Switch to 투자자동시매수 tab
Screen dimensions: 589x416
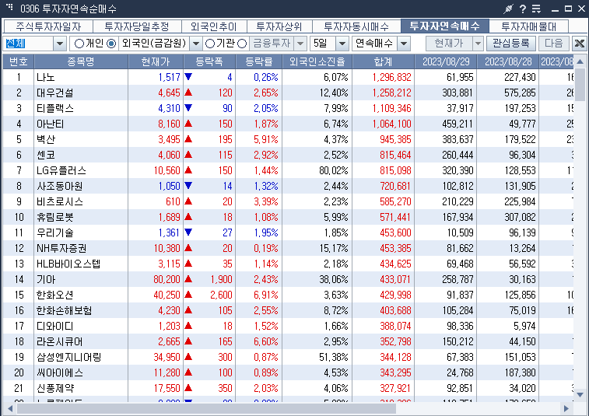pyautogui.click(x=356, y=26)
